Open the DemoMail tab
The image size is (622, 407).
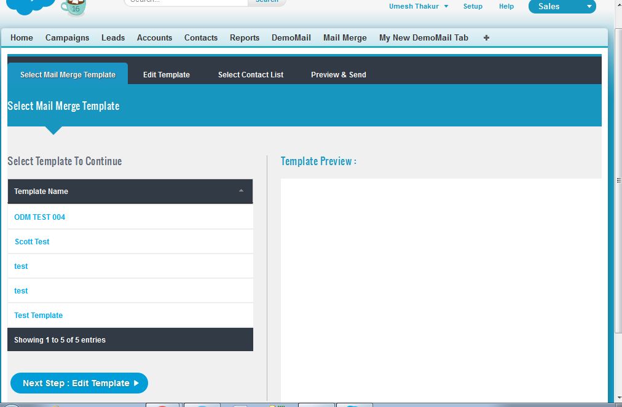[x=291, y=37]
